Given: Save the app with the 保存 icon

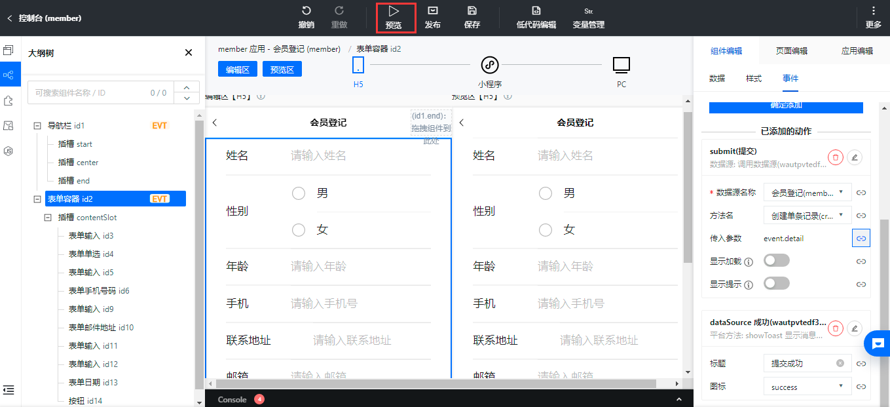Looking at the screenshot, I should click(x=472, y=10).
